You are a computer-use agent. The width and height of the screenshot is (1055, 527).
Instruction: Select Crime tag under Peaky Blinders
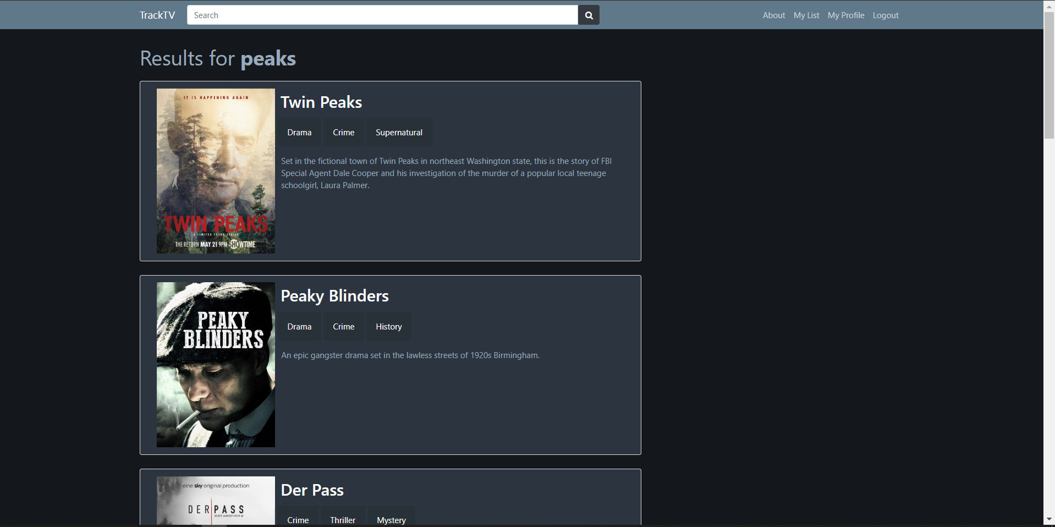tap(344, 327)
